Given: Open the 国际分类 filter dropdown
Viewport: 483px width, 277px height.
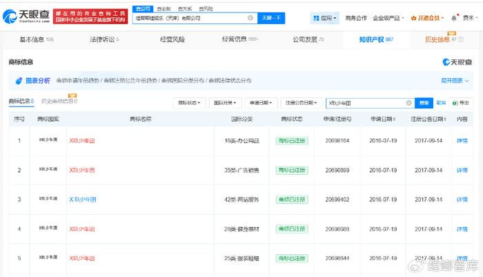Looking at the screenshot, I should (x=225, y=103).
